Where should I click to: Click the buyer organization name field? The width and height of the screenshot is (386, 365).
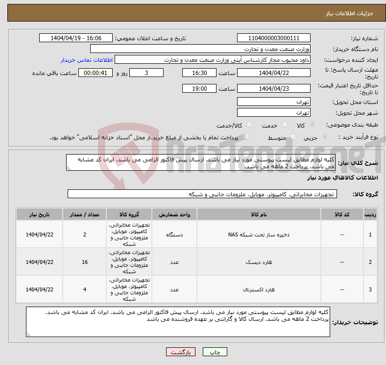(x=200, y=49)
